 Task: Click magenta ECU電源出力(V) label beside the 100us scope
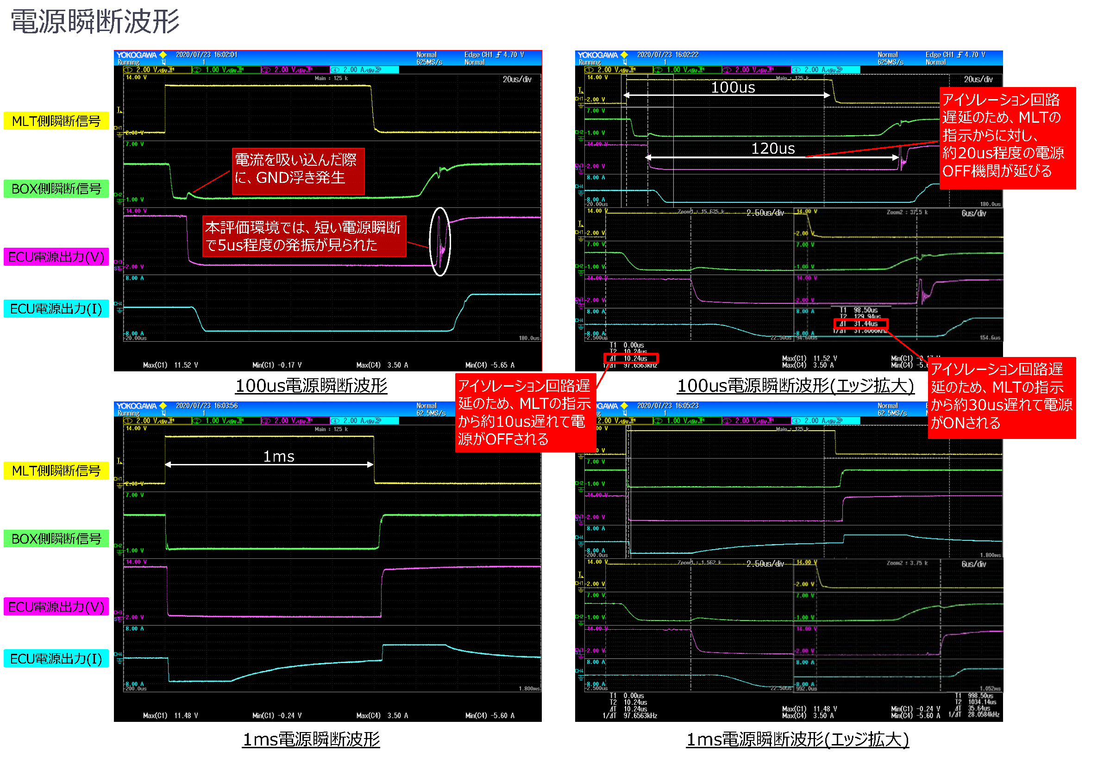[56, 257]
